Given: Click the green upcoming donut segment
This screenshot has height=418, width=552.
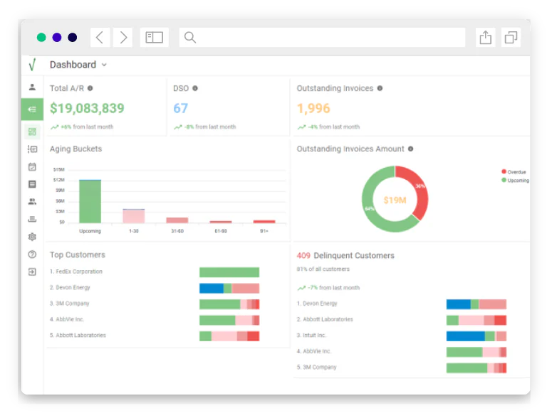Looking at the screenshot, I should coord(370,208).
